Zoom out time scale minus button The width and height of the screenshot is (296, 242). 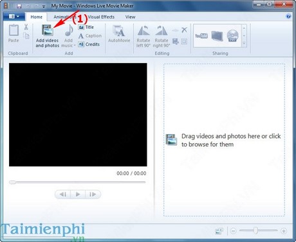[x=234, y=231]
